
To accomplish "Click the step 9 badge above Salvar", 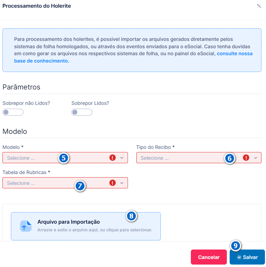I will [x=235, y=246].
